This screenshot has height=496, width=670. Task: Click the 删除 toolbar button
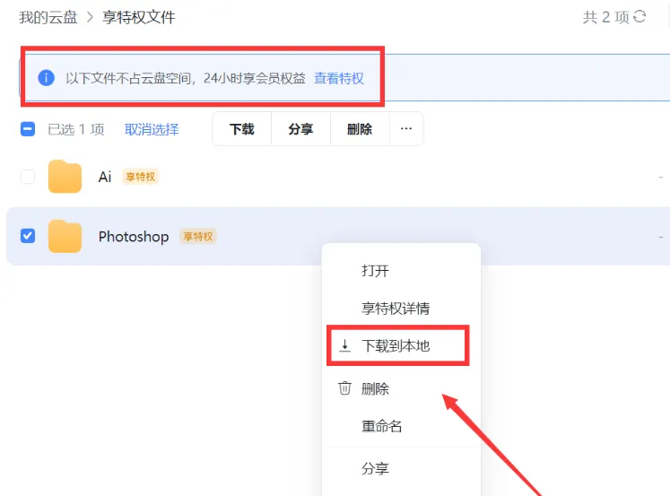[360, 128]
